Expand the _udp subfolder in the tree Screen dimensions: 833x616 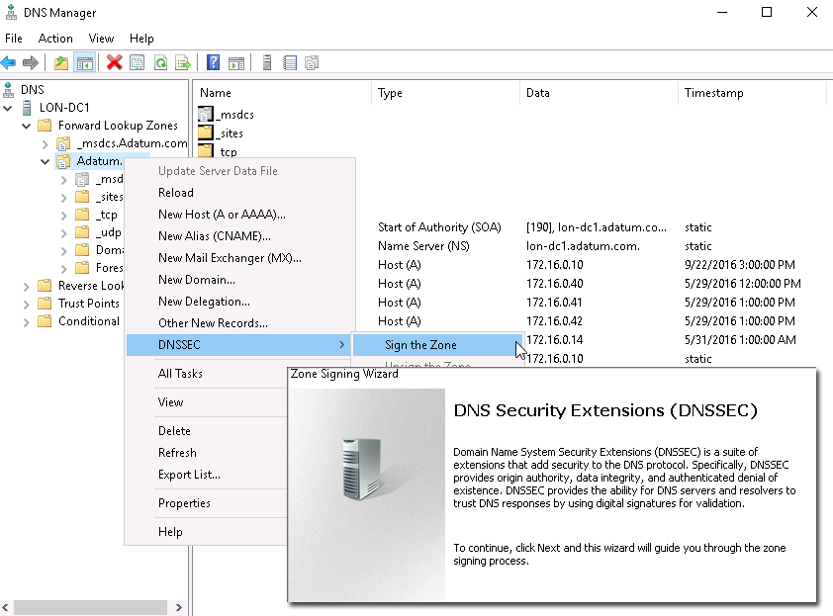coord(63,233)
